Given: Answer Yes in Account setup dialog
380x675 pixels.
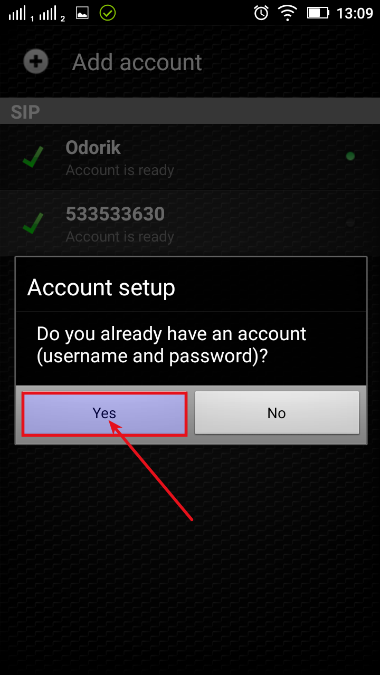Looking at the screenshot, I should [104, 413].
